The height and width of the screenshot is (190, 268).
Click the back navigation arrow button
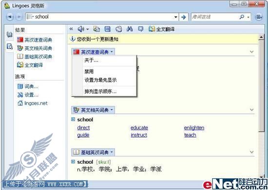point(10,17)
